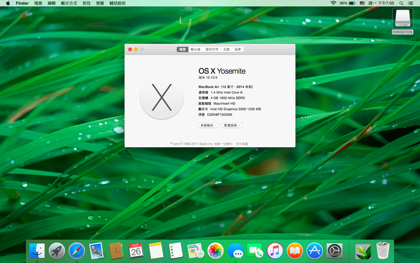This screenshot has height=263, width=420.
Task: Open the 視窗 menu
Action: pos(100,4)
